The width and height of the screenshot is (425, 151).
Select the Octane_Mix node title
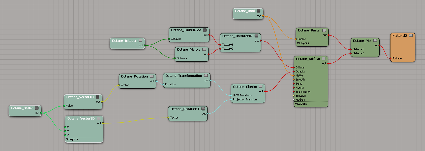pyautogui.click(x=362, y=41)
